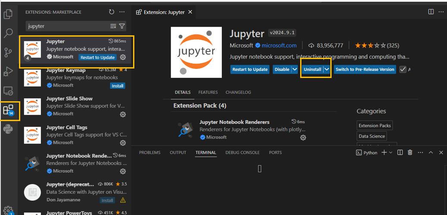Click the Disable button
Image resolution: width=447 pixels, height=215 pixels.
tap(282, 69)
